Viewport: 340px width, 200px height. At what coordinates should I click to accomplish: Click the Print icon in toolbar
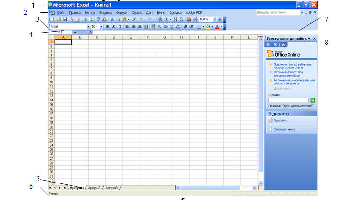[x=85, y=19]
